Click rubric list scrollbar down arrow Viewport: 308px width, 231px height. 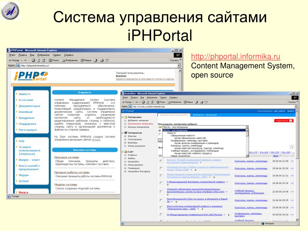click(x=247, y=156)
